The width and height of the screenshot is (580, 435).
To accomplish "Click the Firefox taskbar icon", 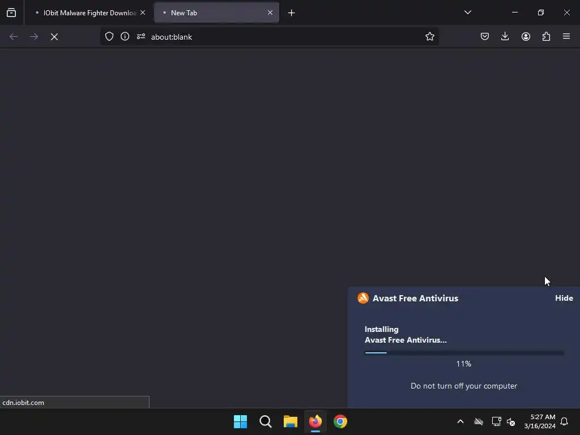I will tap(315, 421).
